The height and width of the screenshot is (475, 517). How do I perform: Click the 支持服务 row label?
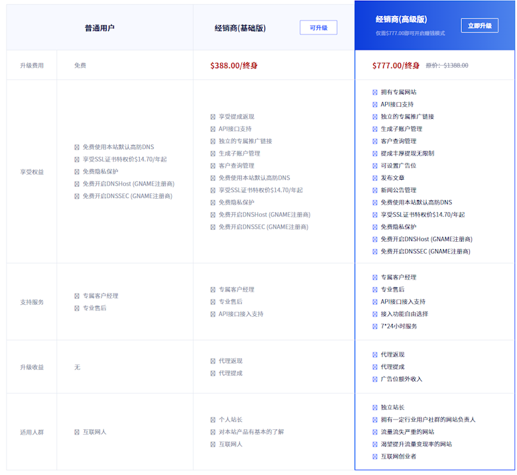tap(32, 302)
